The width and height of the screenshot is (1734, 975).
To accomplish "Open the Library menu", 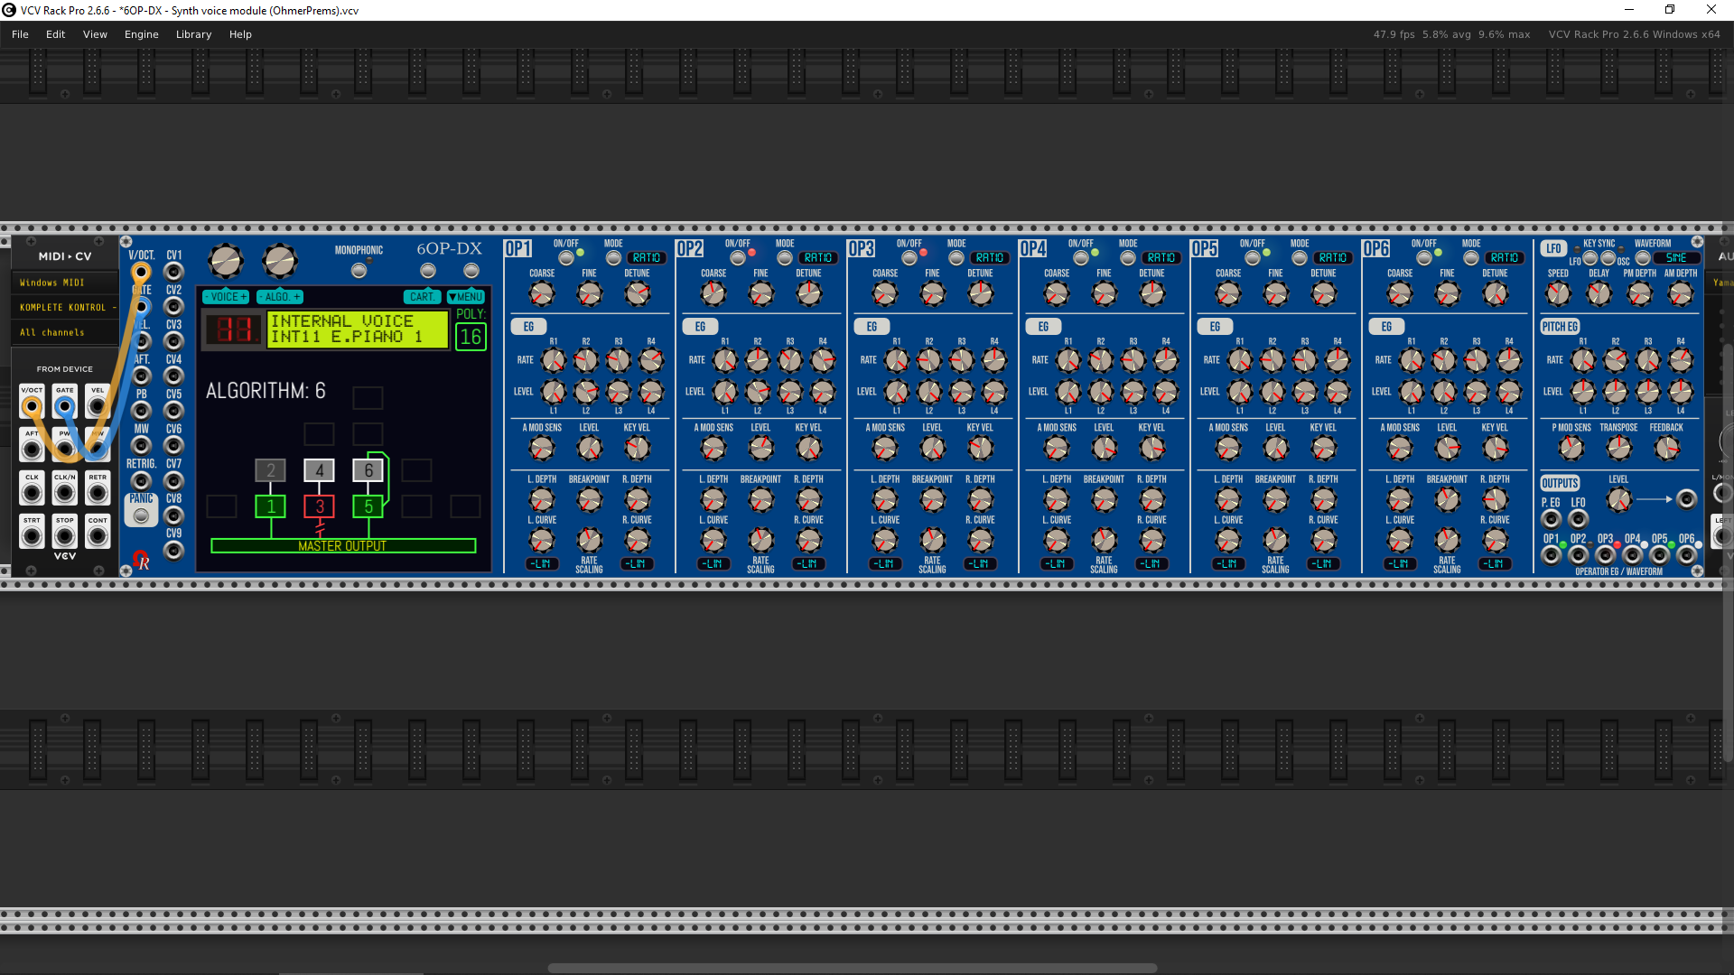I will point(193,34).
